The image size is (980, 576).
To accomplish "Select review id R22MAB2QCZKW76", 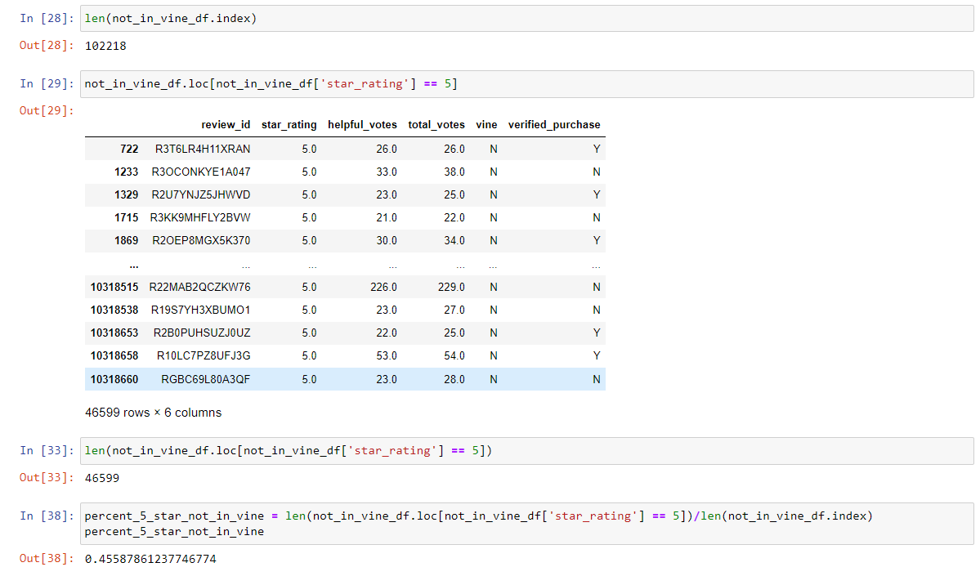I will 199,287.
